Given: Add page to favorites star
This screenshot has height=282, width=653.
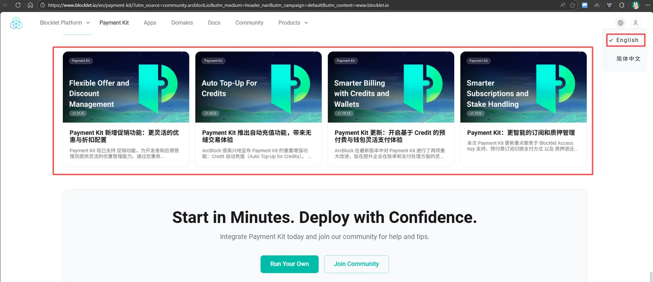Looking at the screenshot, I should coord(573,5).
